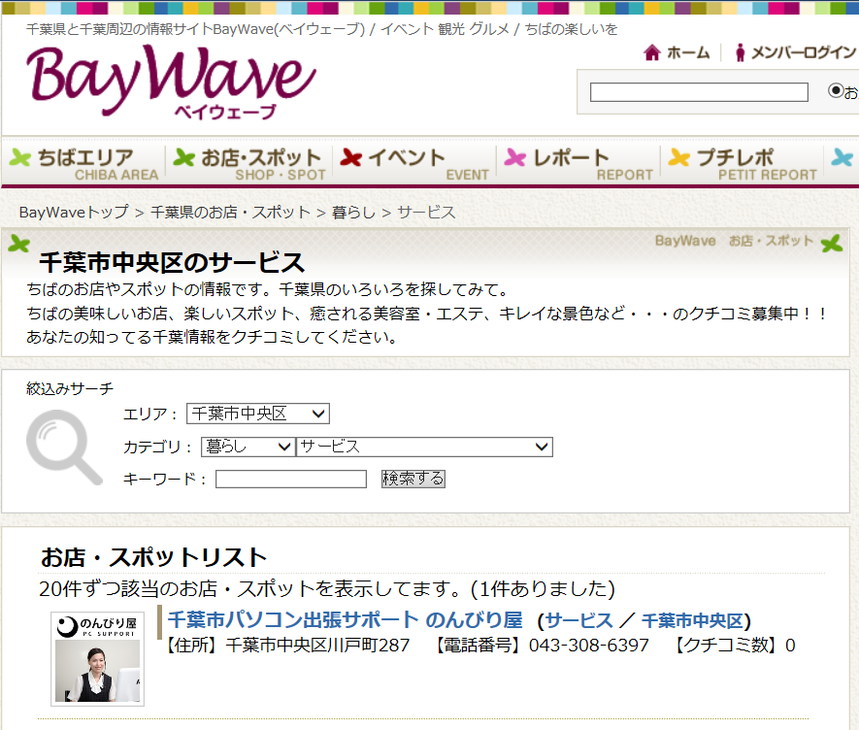Open the お店・スポット SHOP SPOT tab
Screen dimensions: 859x730
249,163
